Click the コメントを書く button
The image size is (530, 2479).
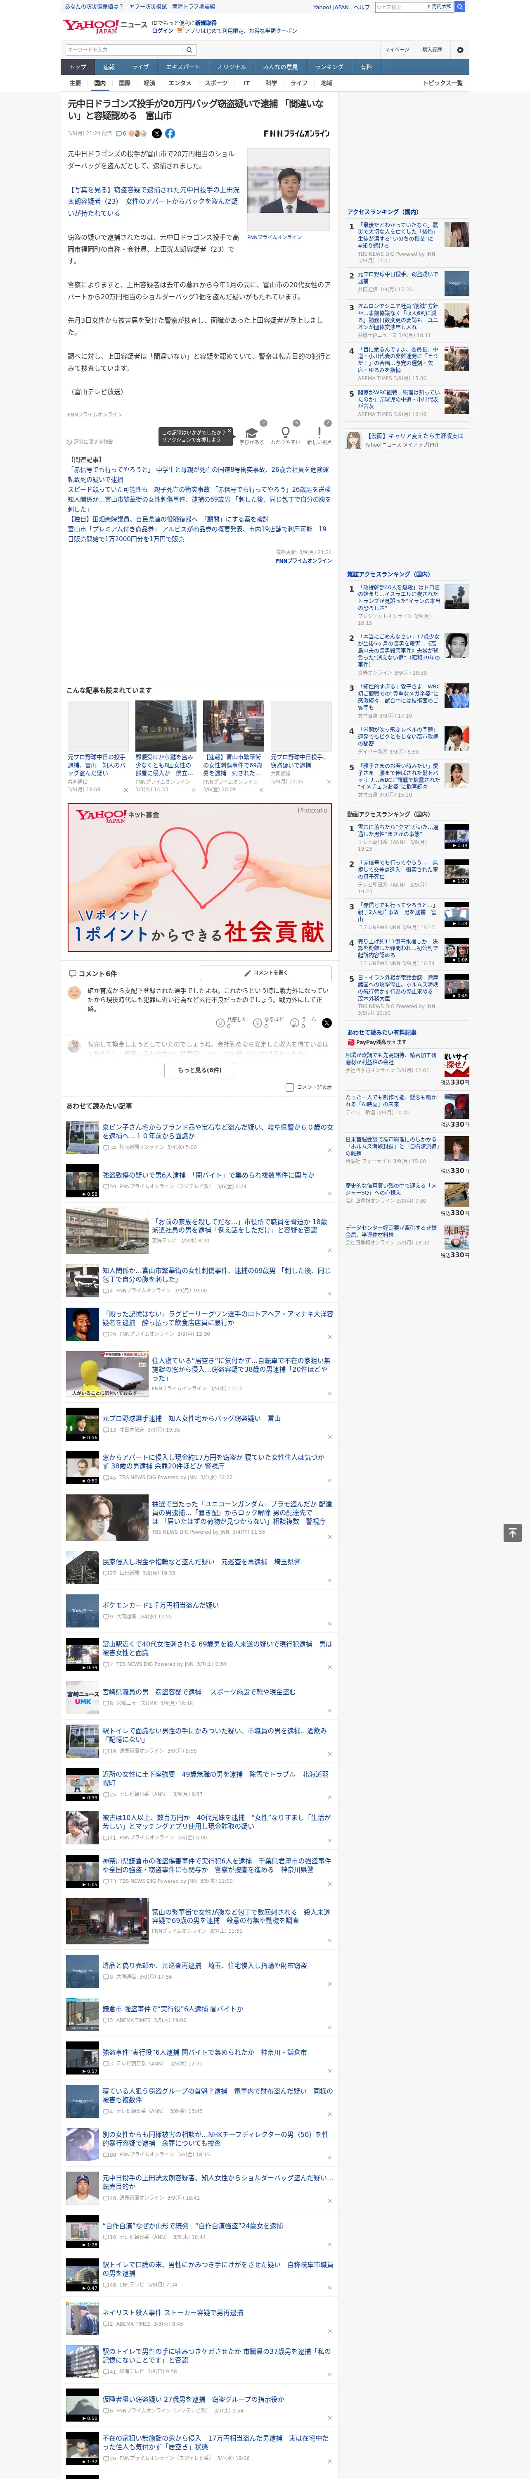point(265,973)
